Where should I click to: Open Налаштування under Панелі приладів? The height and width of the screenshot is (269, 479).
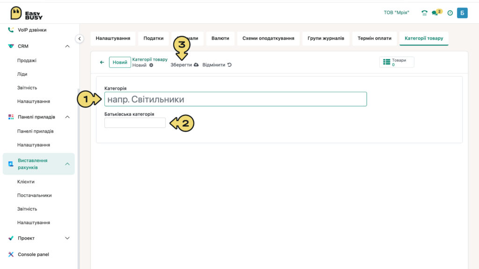[34, 145]
